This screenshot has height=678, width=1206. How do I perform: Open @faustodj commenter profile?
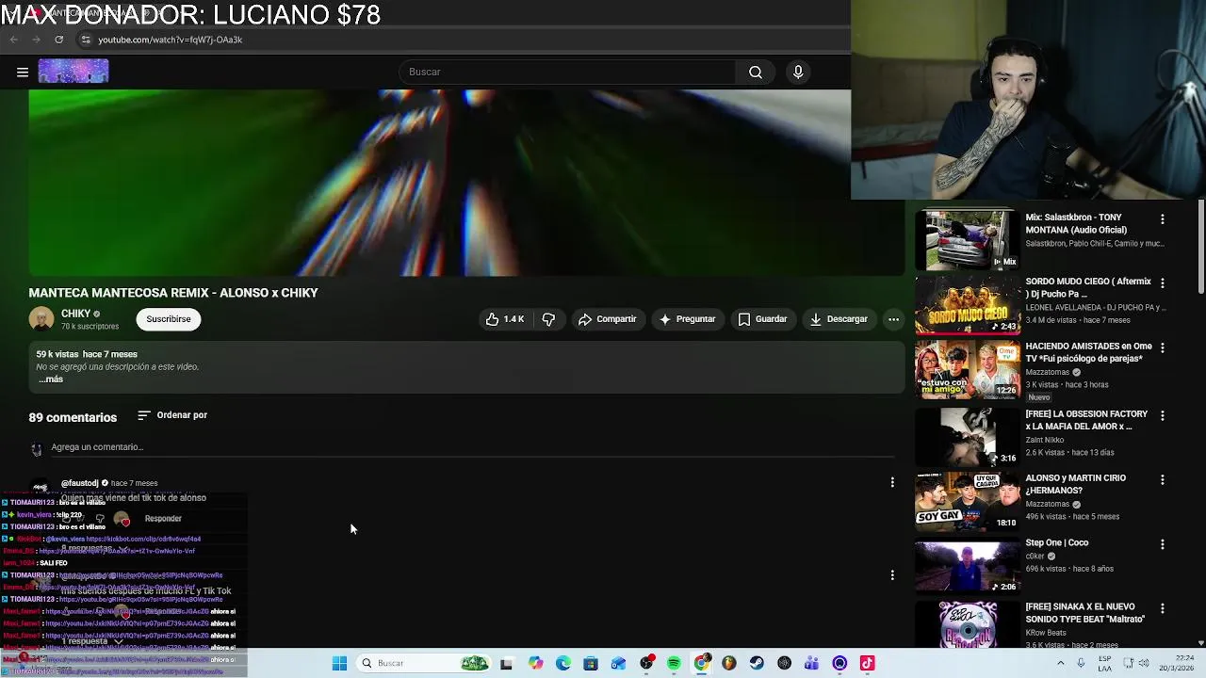80,483
